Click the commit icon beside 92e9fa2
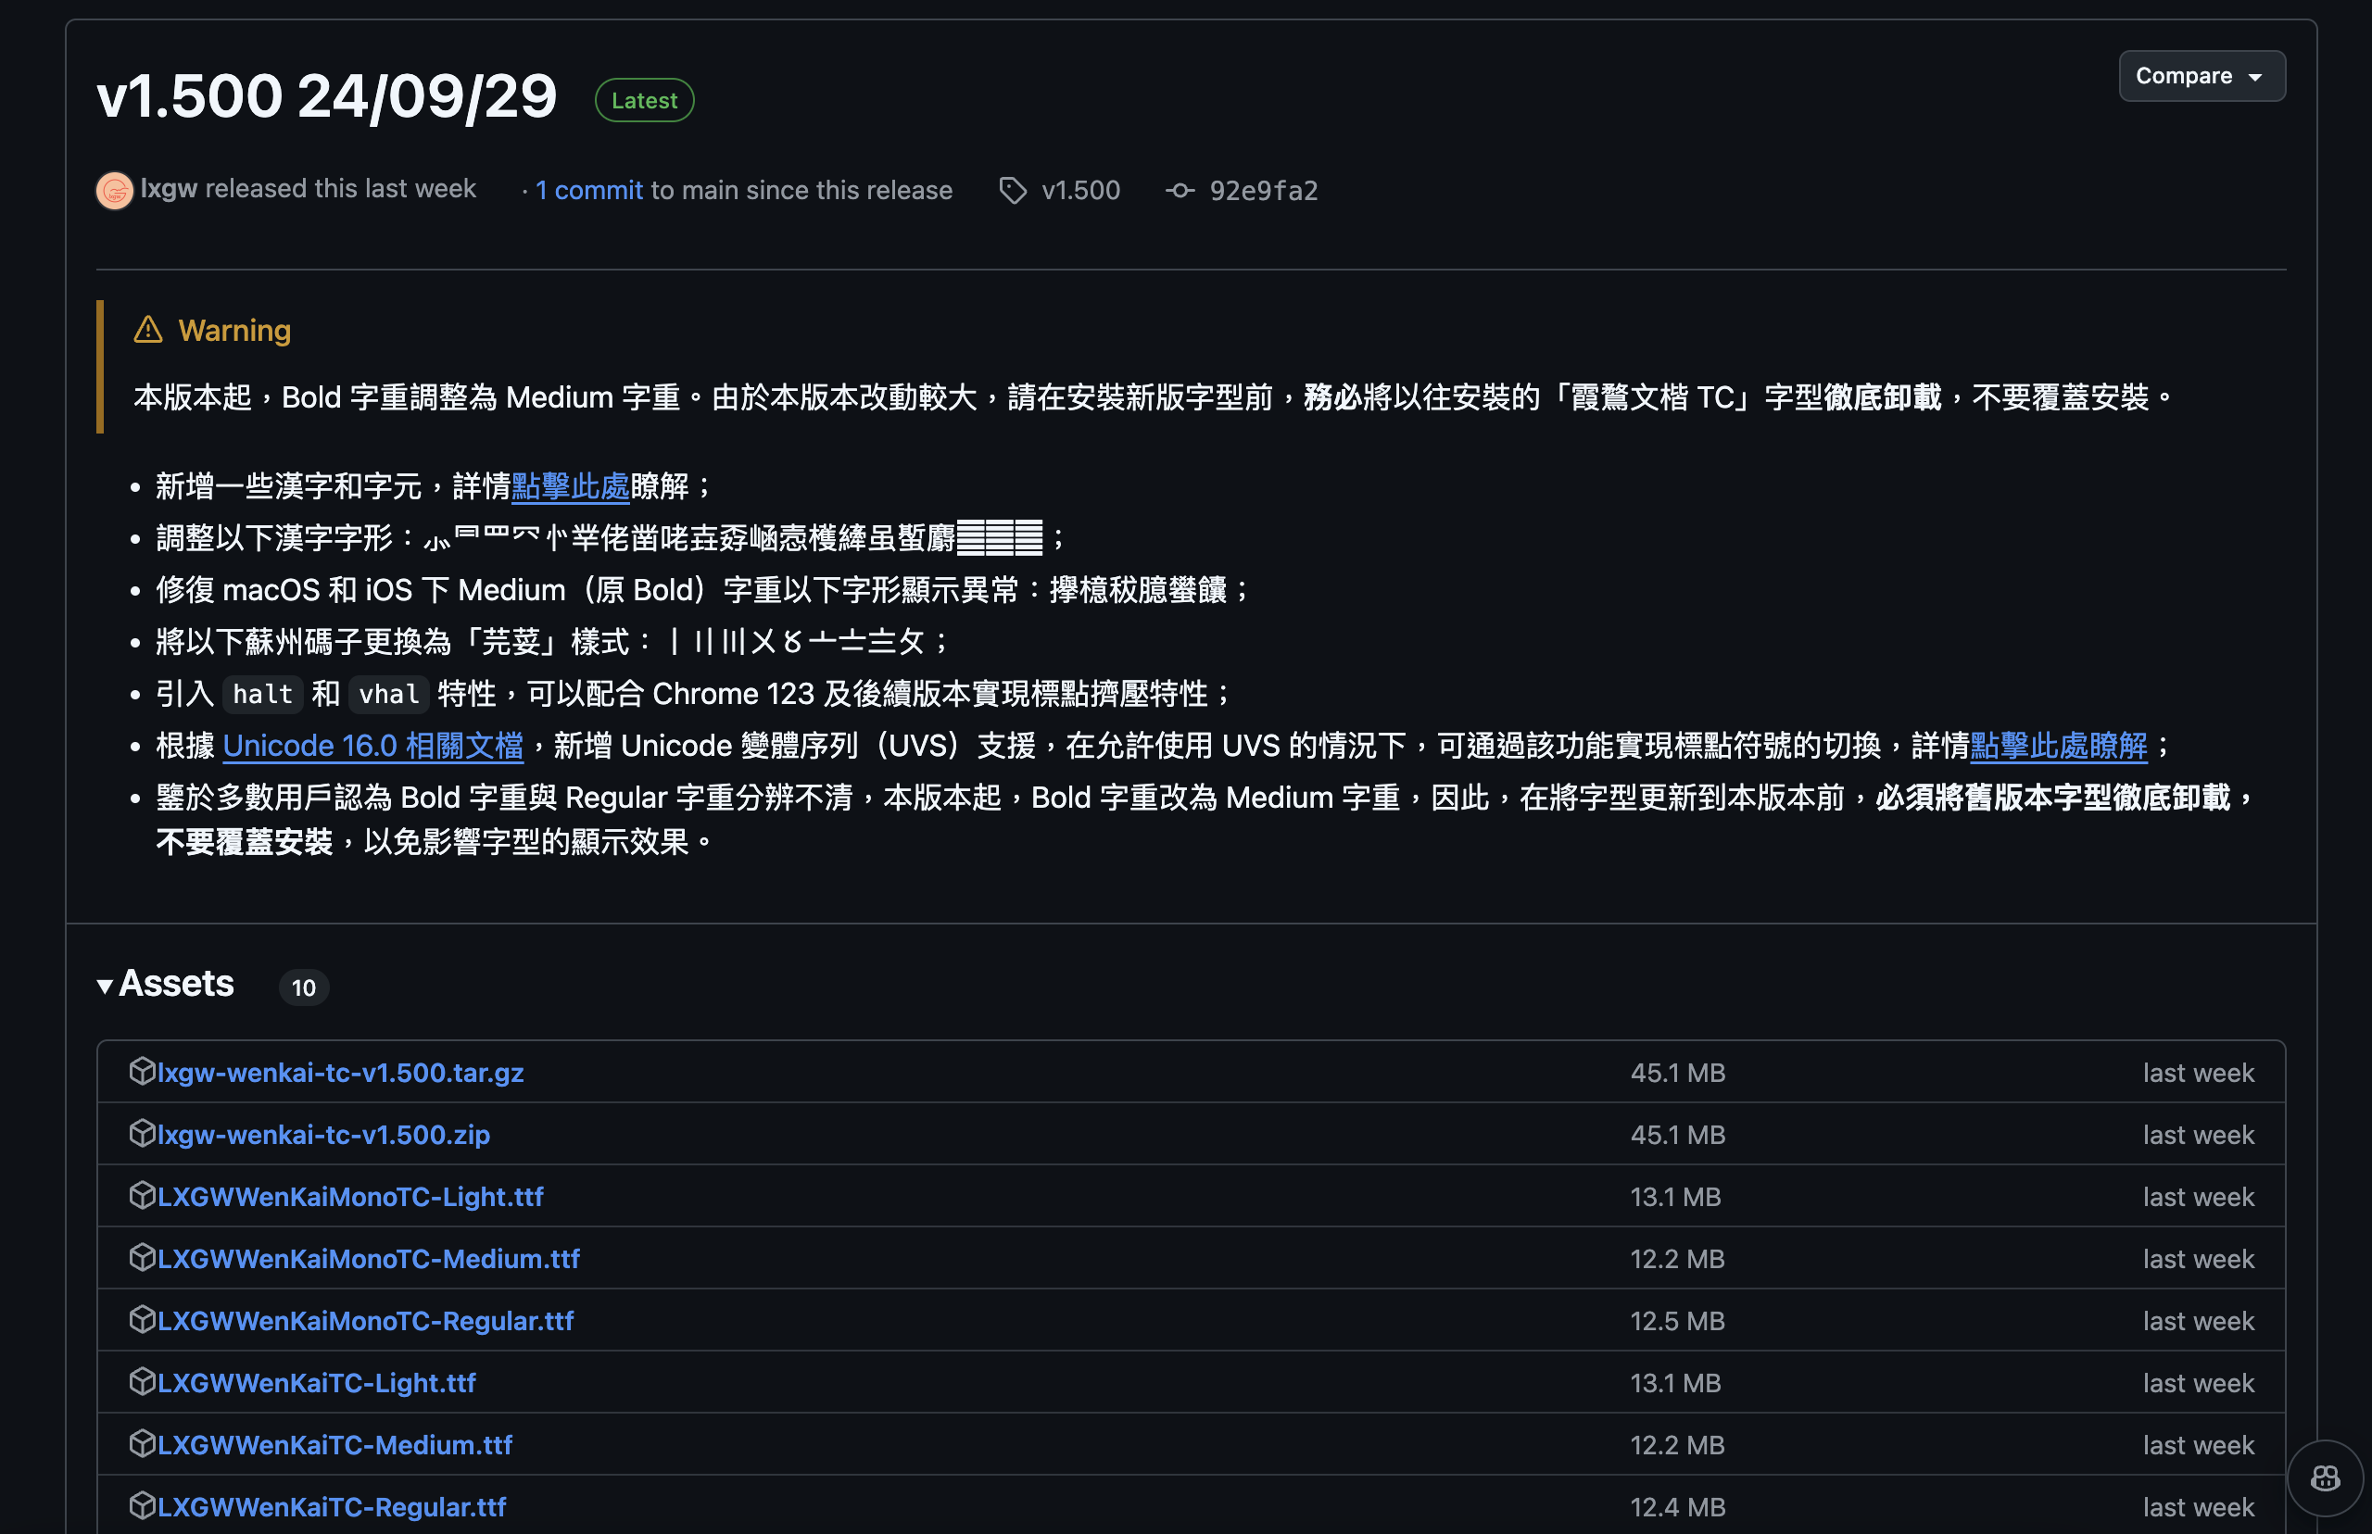 (1180, 190)
